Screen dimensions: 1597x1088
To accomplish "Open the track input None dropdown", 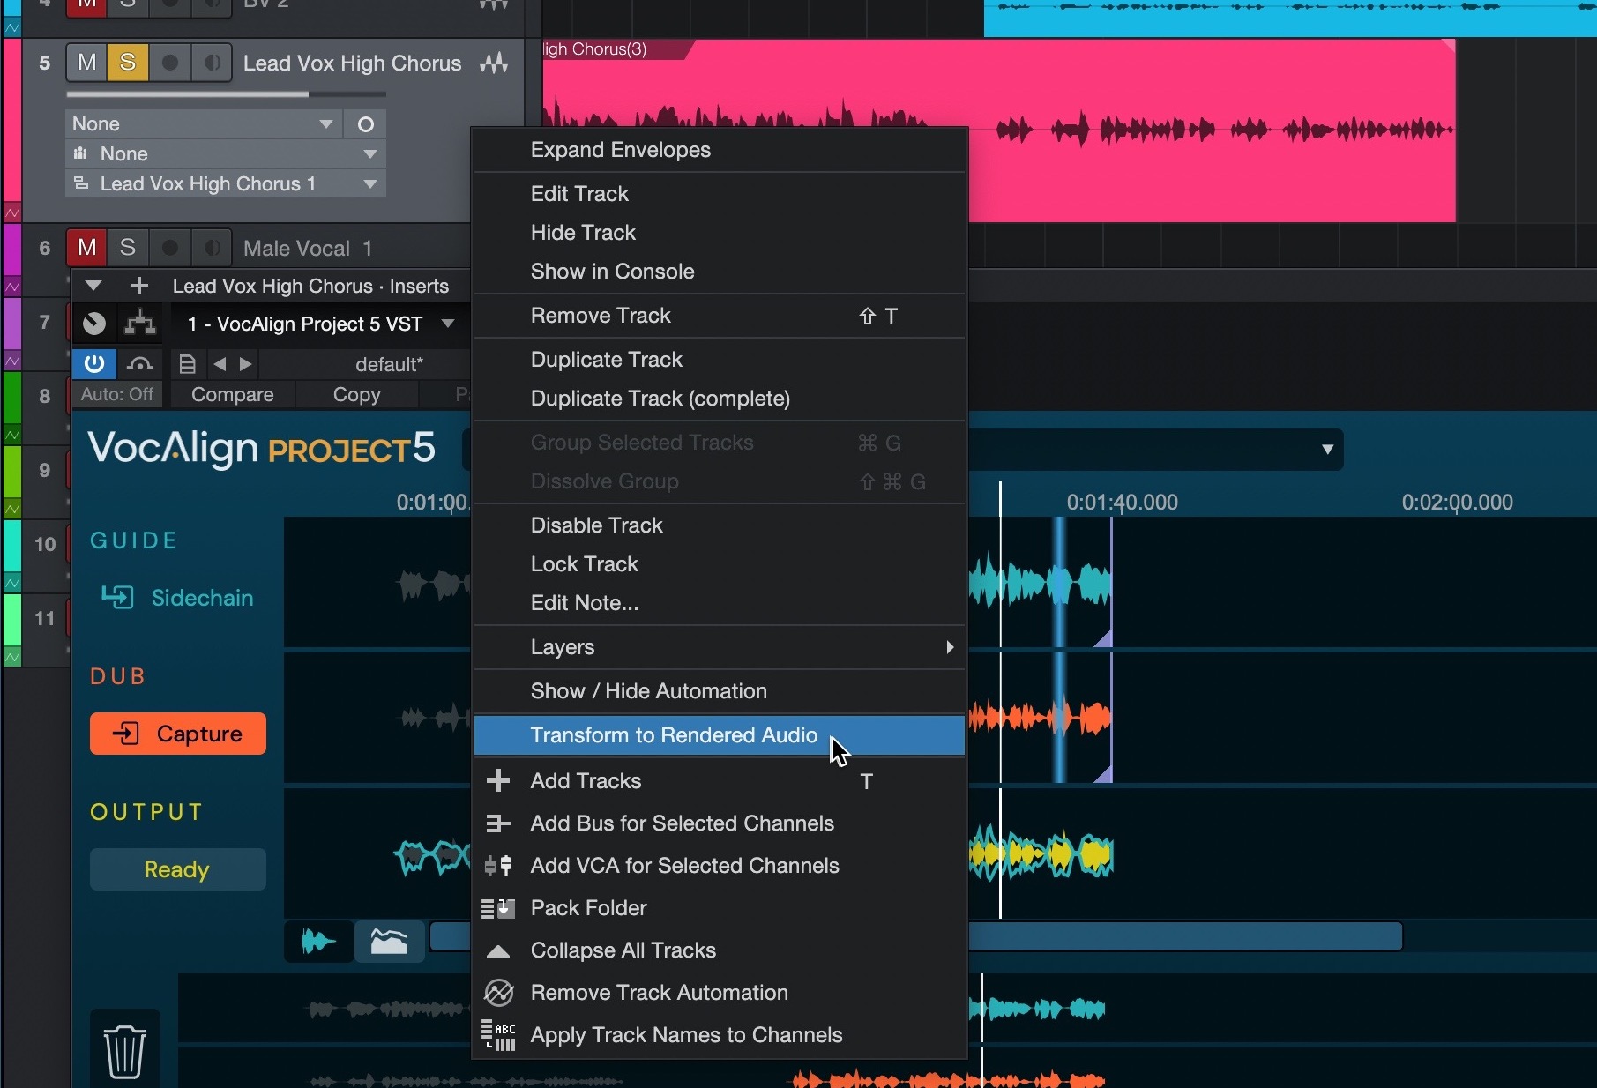I will (x=203, y=123).
